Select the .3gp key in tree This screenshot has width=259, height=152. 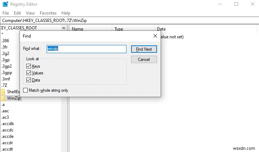click(5, 60)
